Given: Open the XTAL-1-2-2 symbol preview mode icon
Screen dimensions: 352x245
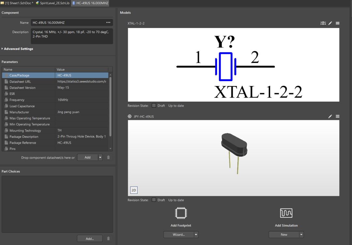Looking at the screenshot, I should pos(323,23).
